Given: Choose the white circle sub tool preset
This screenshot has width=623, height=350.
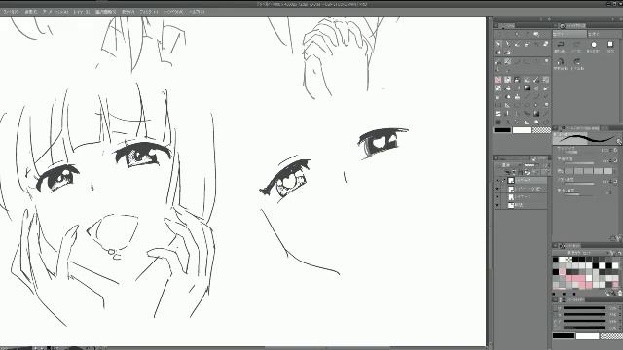Looking at the screenshot, I should (x=594, y=45).
